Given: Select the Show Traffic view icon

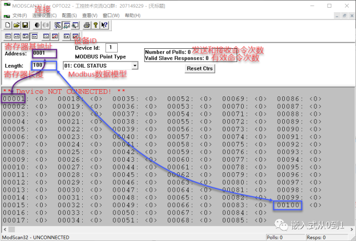Looking at the screenshot, I should point(75,25).
